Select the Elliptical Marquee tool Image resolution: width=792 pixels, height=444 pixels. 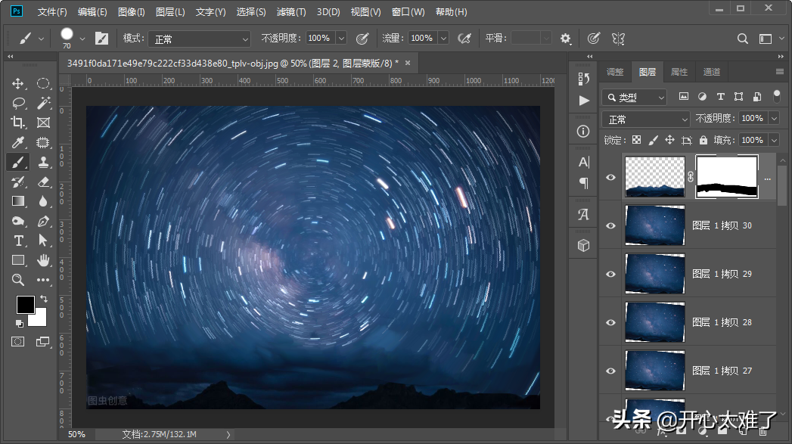tap(43, 83)
